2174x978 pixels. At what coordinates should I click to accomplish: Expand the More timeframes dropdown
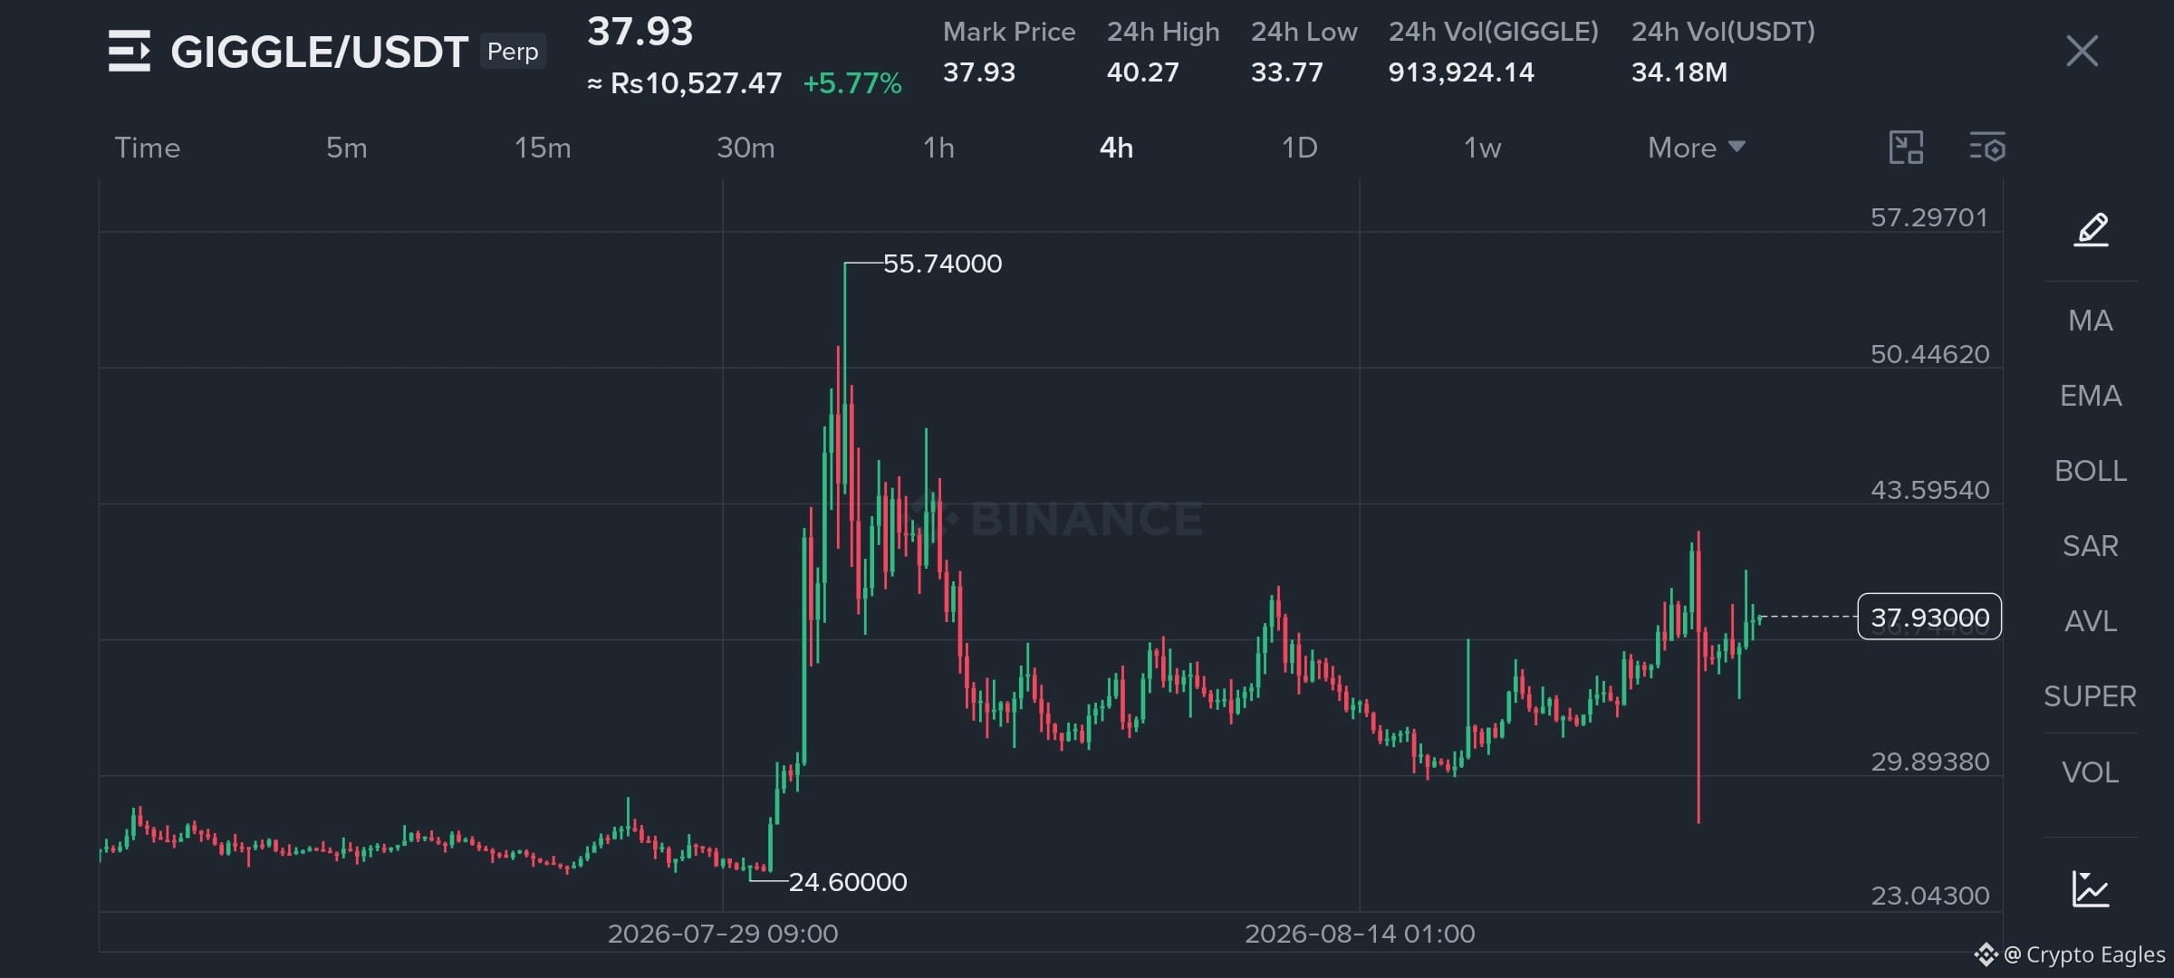click(1697, 148)
